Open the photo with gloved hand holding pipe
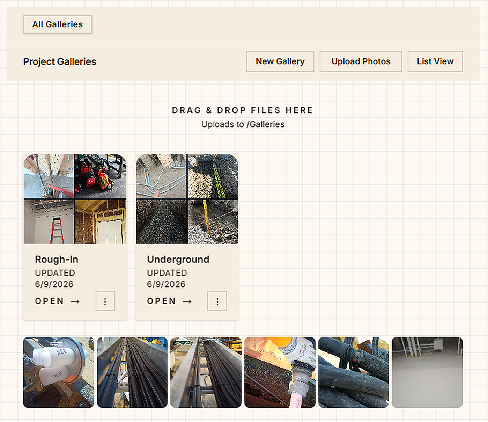This screenshot has width=488, height=422. [280, 372]
